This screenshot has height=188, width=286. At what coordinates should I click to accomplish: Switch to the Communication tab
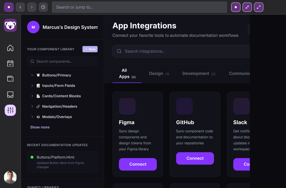[x=239, y=74]
